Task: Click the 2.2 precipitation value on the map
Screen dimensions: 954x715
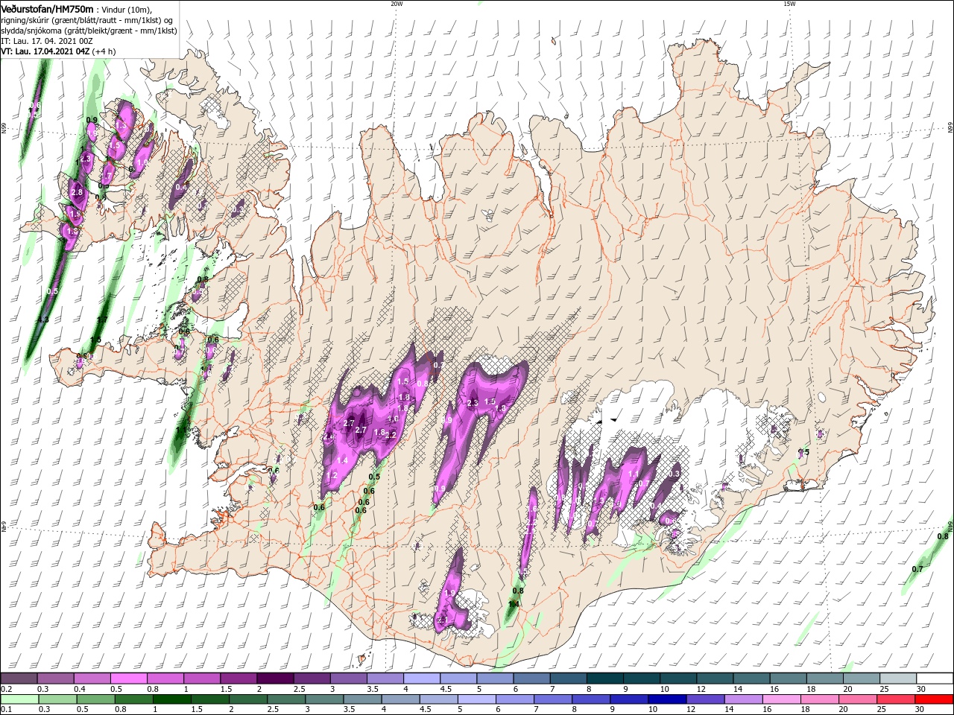Action: point(390,435)
